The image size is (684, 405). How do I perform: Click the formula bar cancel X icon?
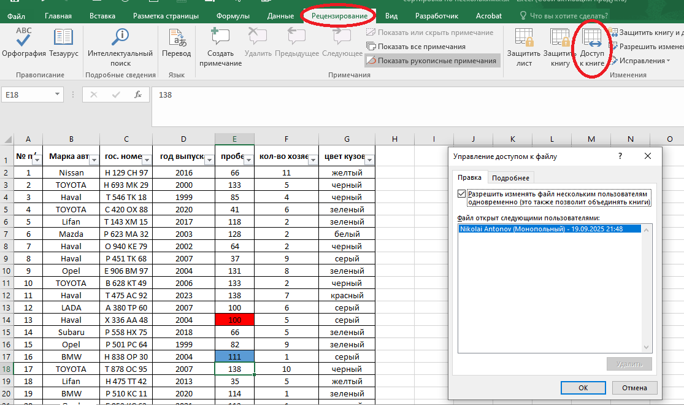[93, 94]
